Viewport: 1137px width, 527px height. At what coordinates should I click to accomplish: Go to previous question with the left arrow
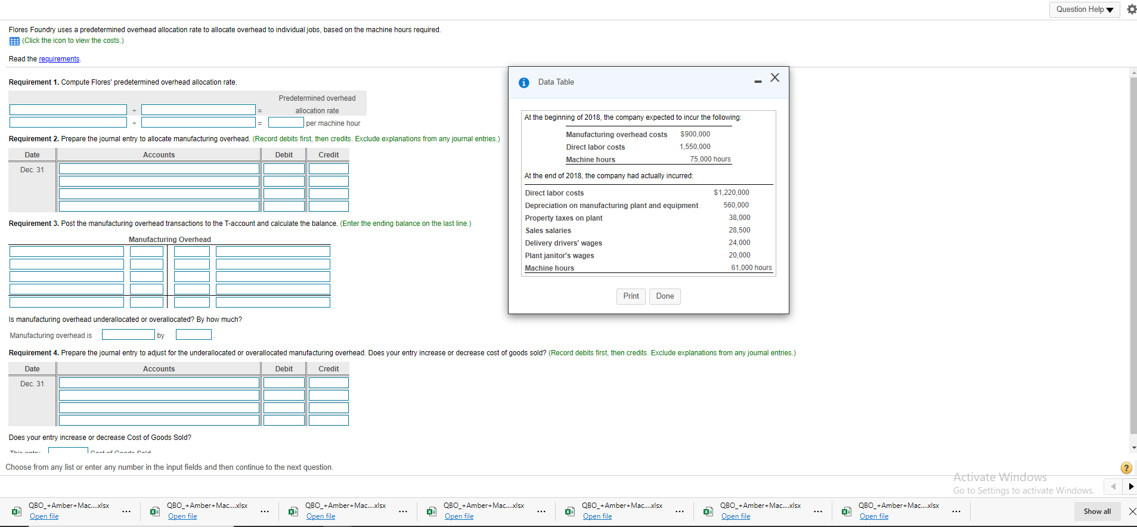[1113, 486]
